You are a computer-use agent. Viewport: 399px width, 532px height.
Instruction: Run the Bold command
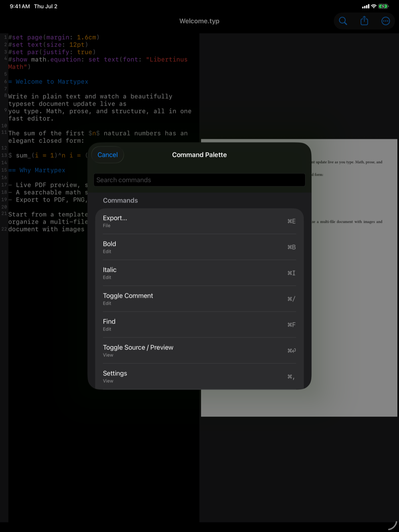199,247
